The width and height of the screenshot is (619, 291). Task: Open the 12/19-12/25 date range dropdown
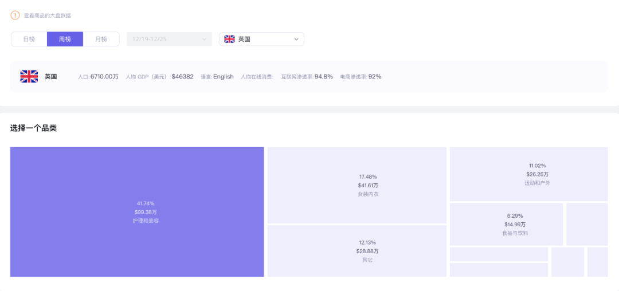point(169,39)
